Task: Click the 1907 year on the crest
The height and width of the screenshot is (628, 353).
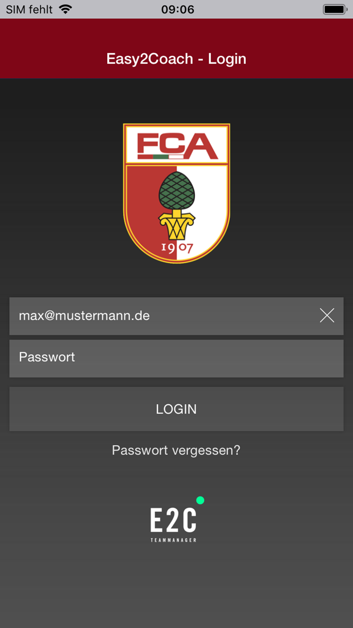Action: pyautogui.click(x=177, y=248)
